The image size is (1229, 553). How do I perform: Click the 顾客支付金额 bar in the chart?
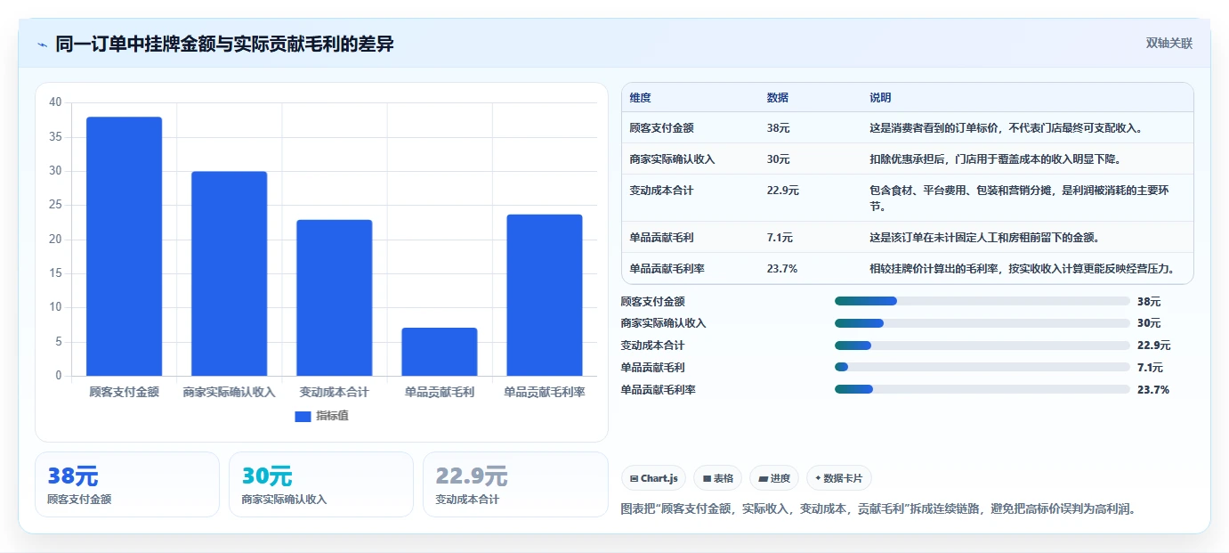pos(124,247)
